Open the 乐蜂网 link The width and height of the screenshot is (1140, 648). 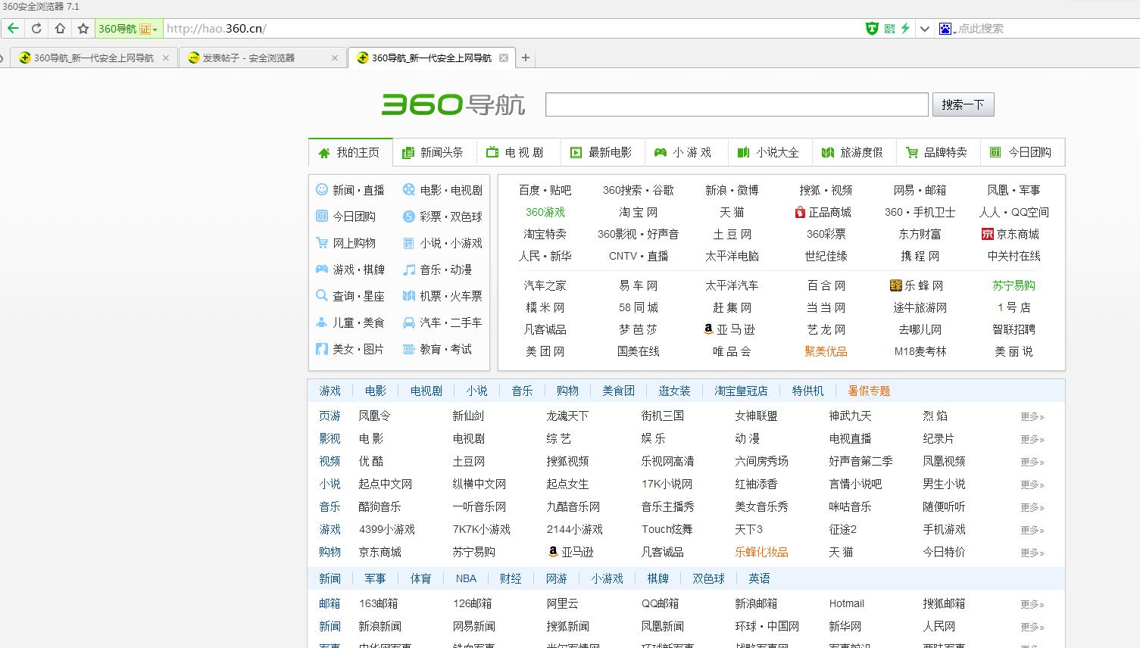[x=917, y=285]
